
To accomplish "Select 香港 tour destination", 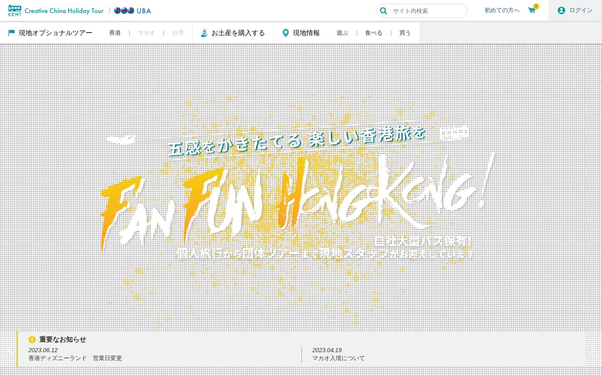I will click(x=115, y=33).
